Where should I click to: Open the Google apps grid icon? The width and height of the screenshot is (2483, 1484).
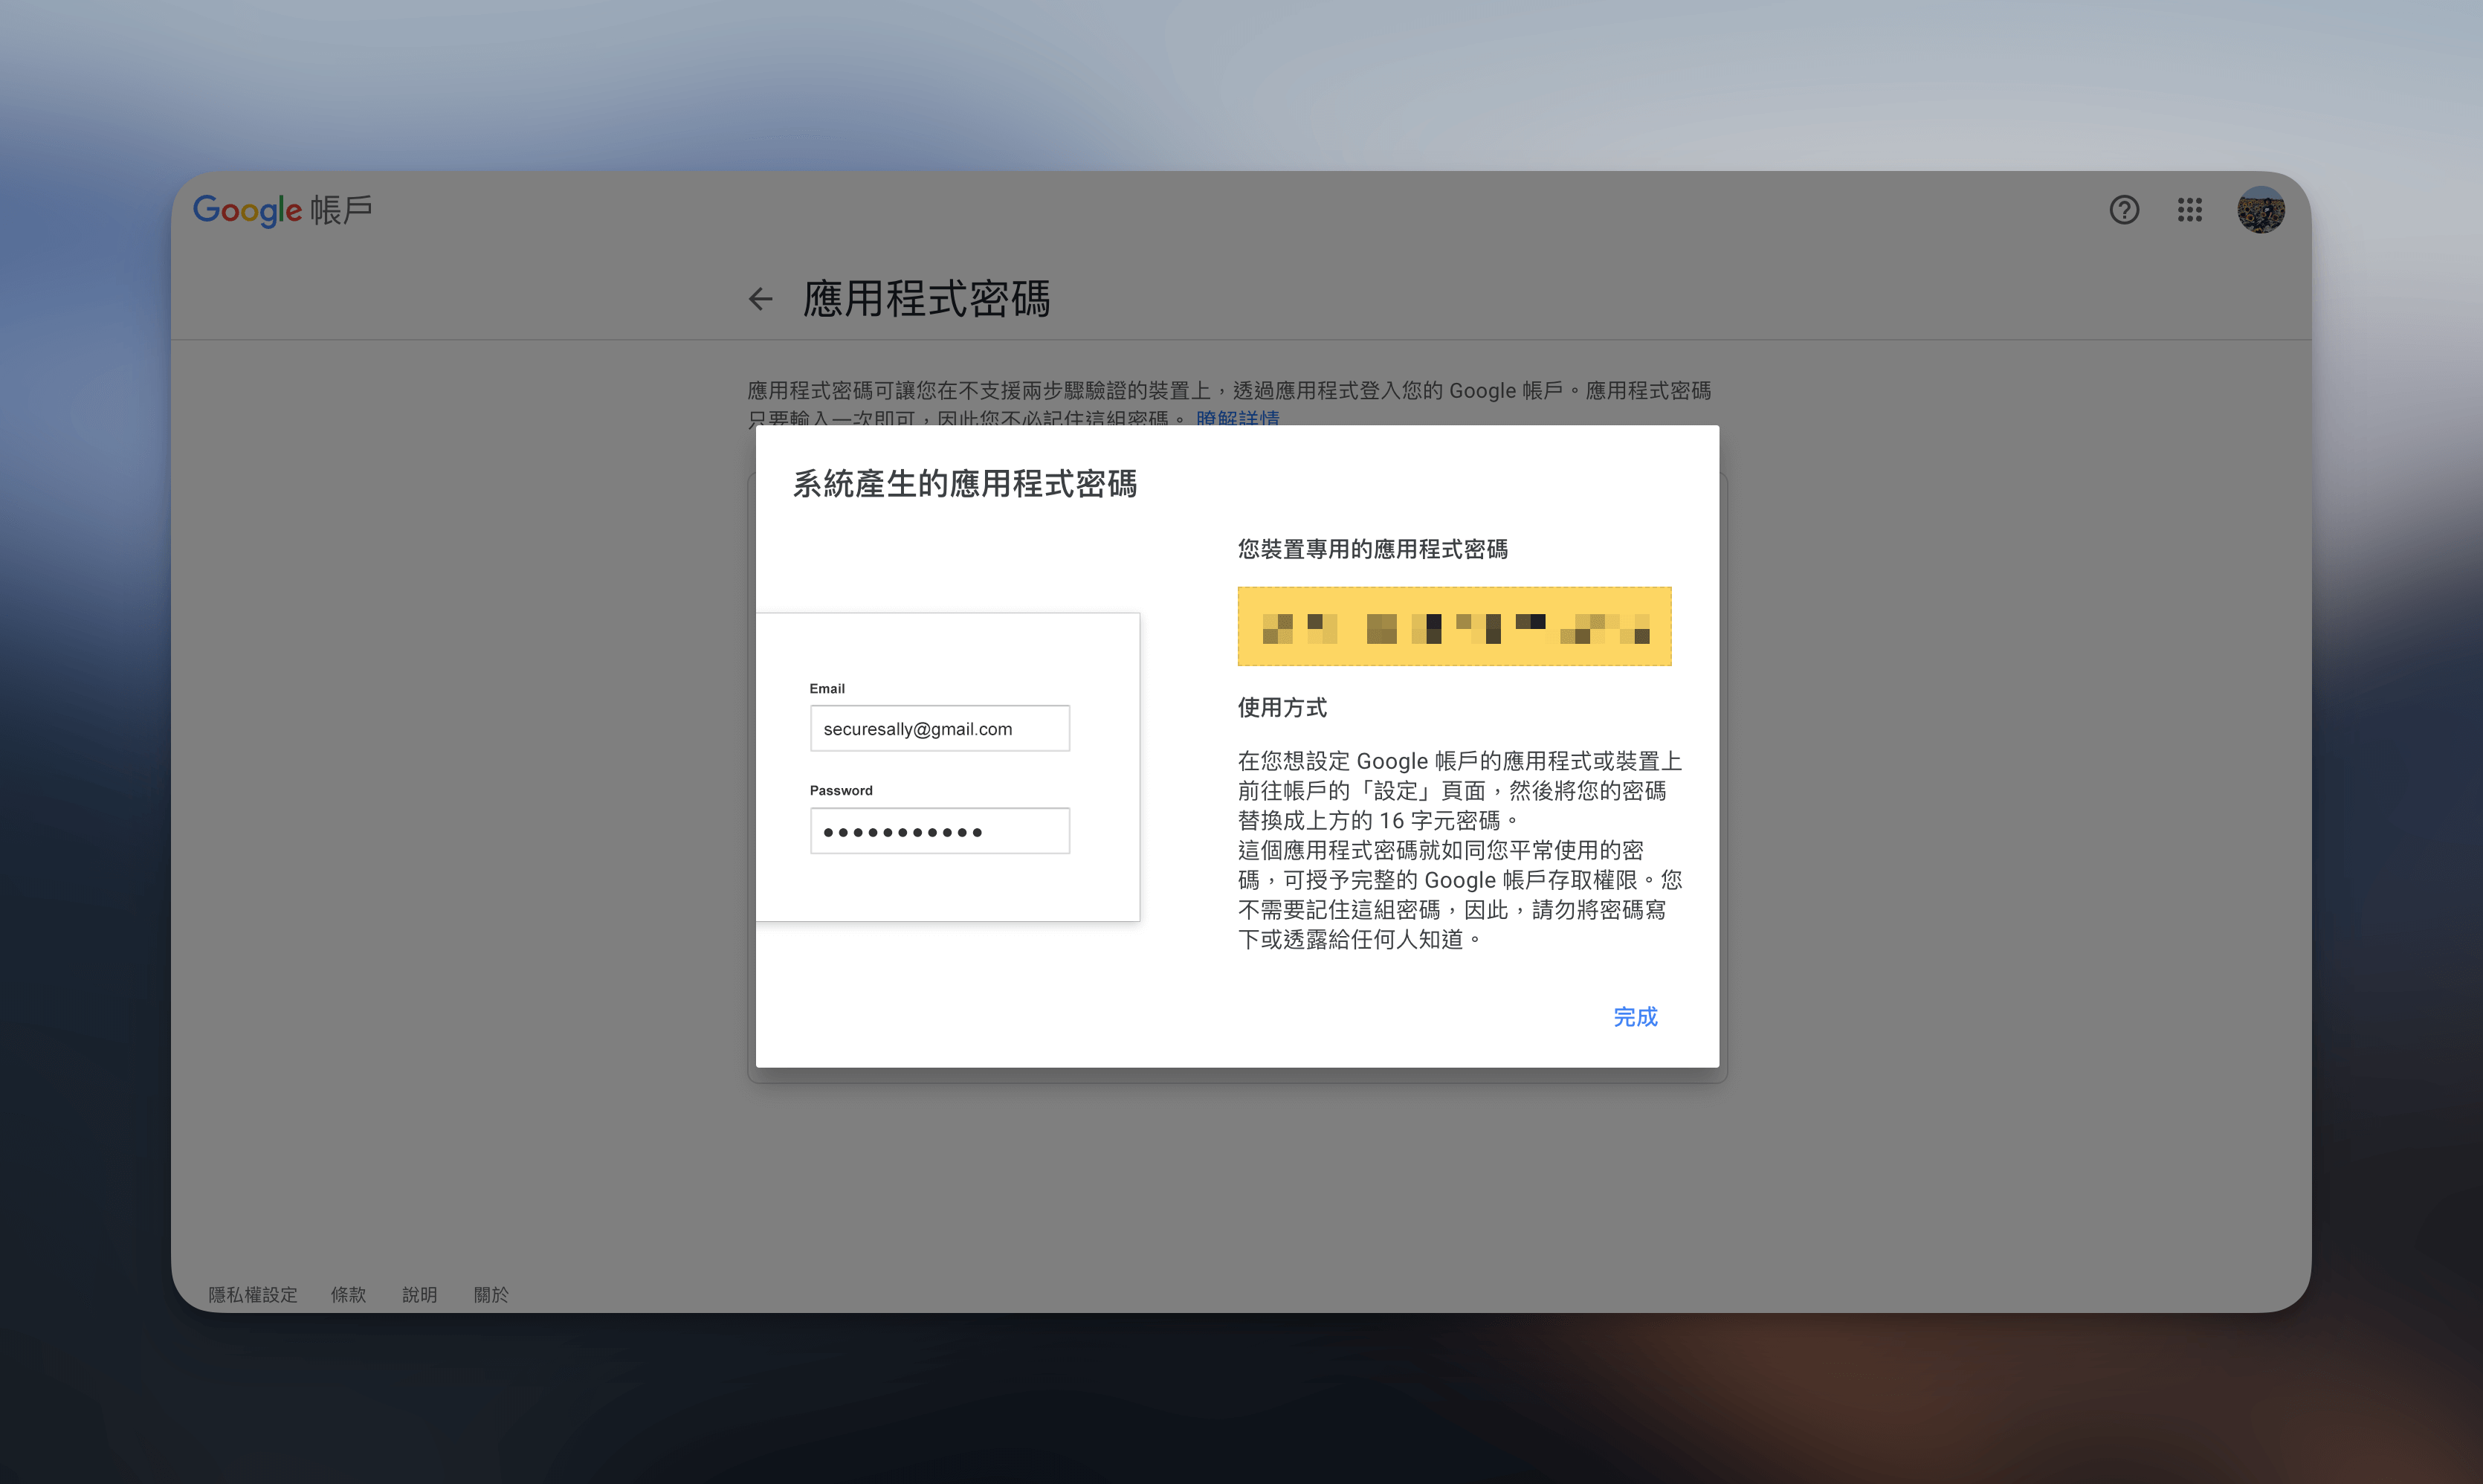tap(2190, 210)
